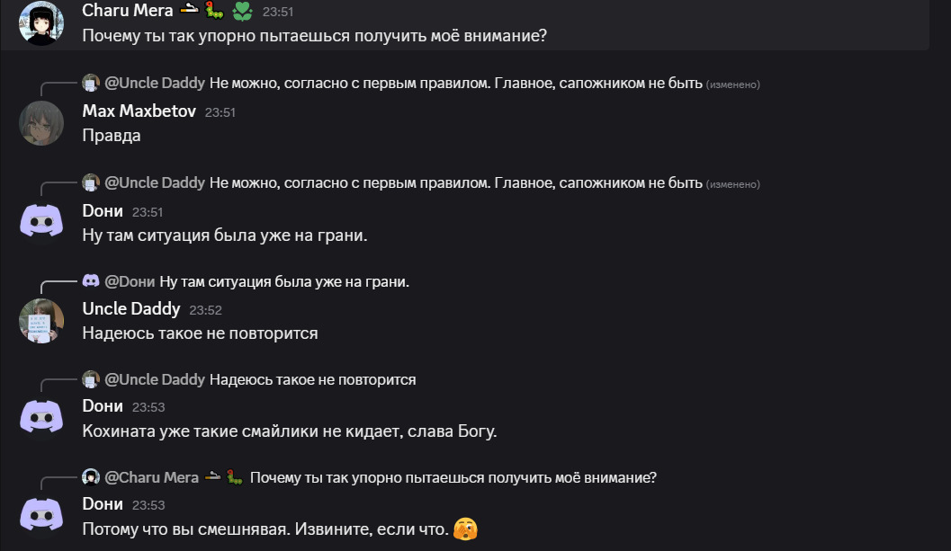Click the emoji ending the last message

[x=465, y=529]
